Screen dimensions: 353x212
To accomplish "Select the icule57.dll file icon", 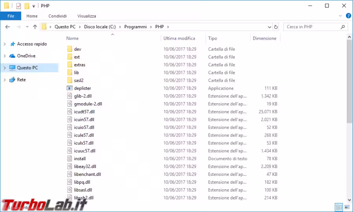I will tap(70, 135).
